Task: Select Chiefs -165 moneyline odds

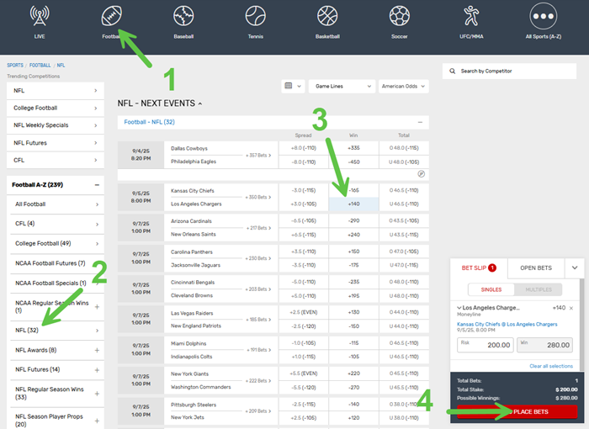Action: (x=353, y=192)
